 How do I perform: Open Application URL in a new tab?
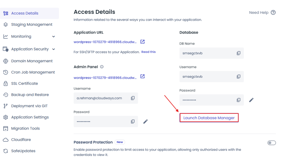[142, 41]
